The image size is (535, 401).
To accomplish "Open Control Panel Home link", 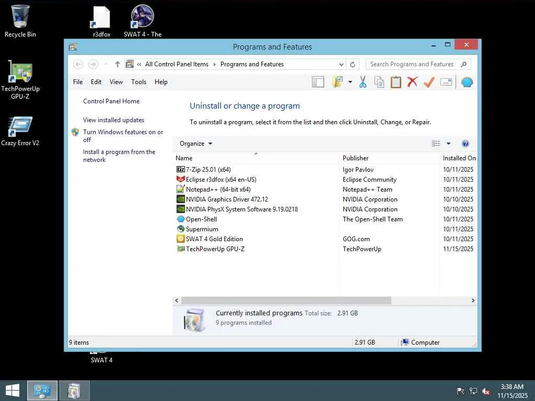I will point(111,101).
